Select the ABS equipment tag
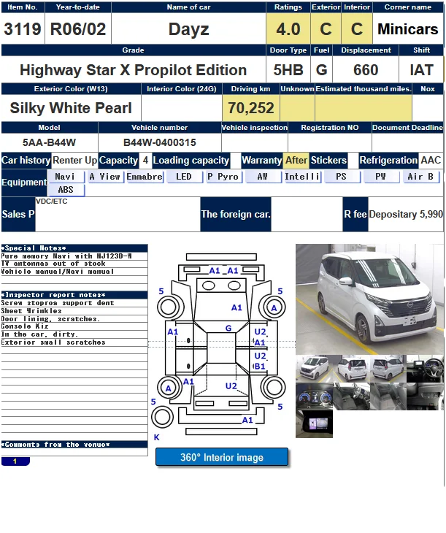 point(65,190)
